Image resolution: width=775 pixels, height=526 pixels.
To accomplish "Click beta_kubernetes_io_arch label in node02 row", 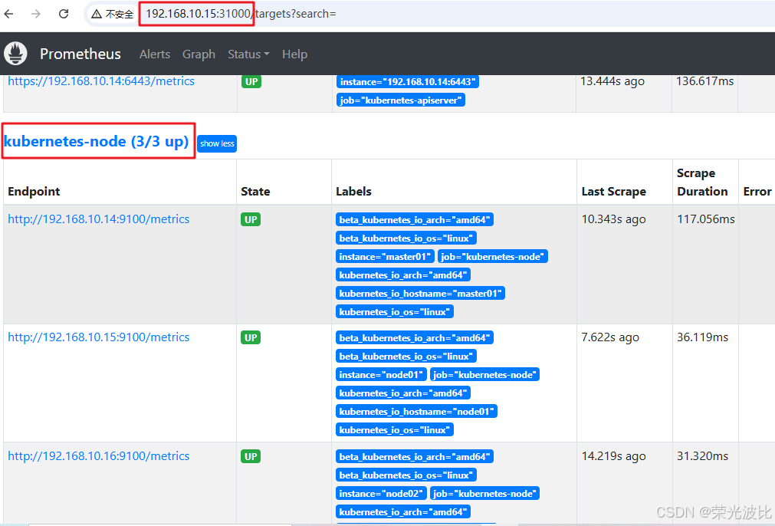I will [414, 457].
